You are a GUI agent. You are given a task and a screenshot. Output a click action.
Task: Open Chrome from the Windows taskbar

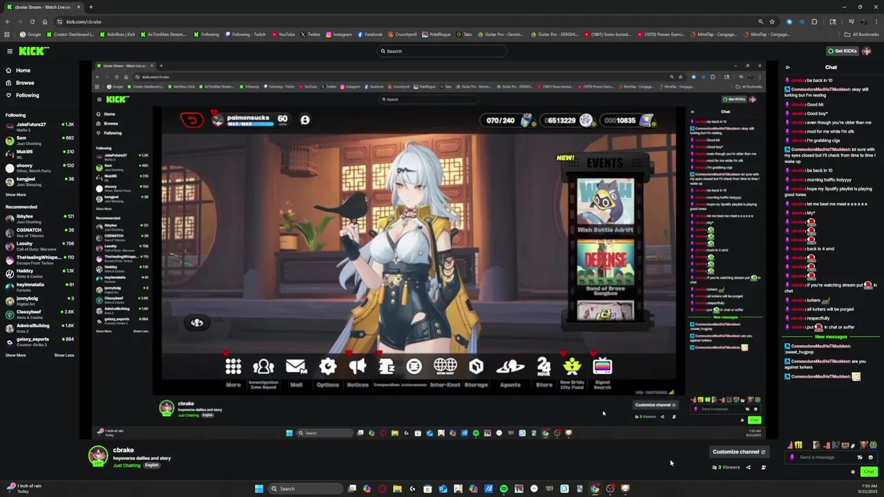[595, 489]
